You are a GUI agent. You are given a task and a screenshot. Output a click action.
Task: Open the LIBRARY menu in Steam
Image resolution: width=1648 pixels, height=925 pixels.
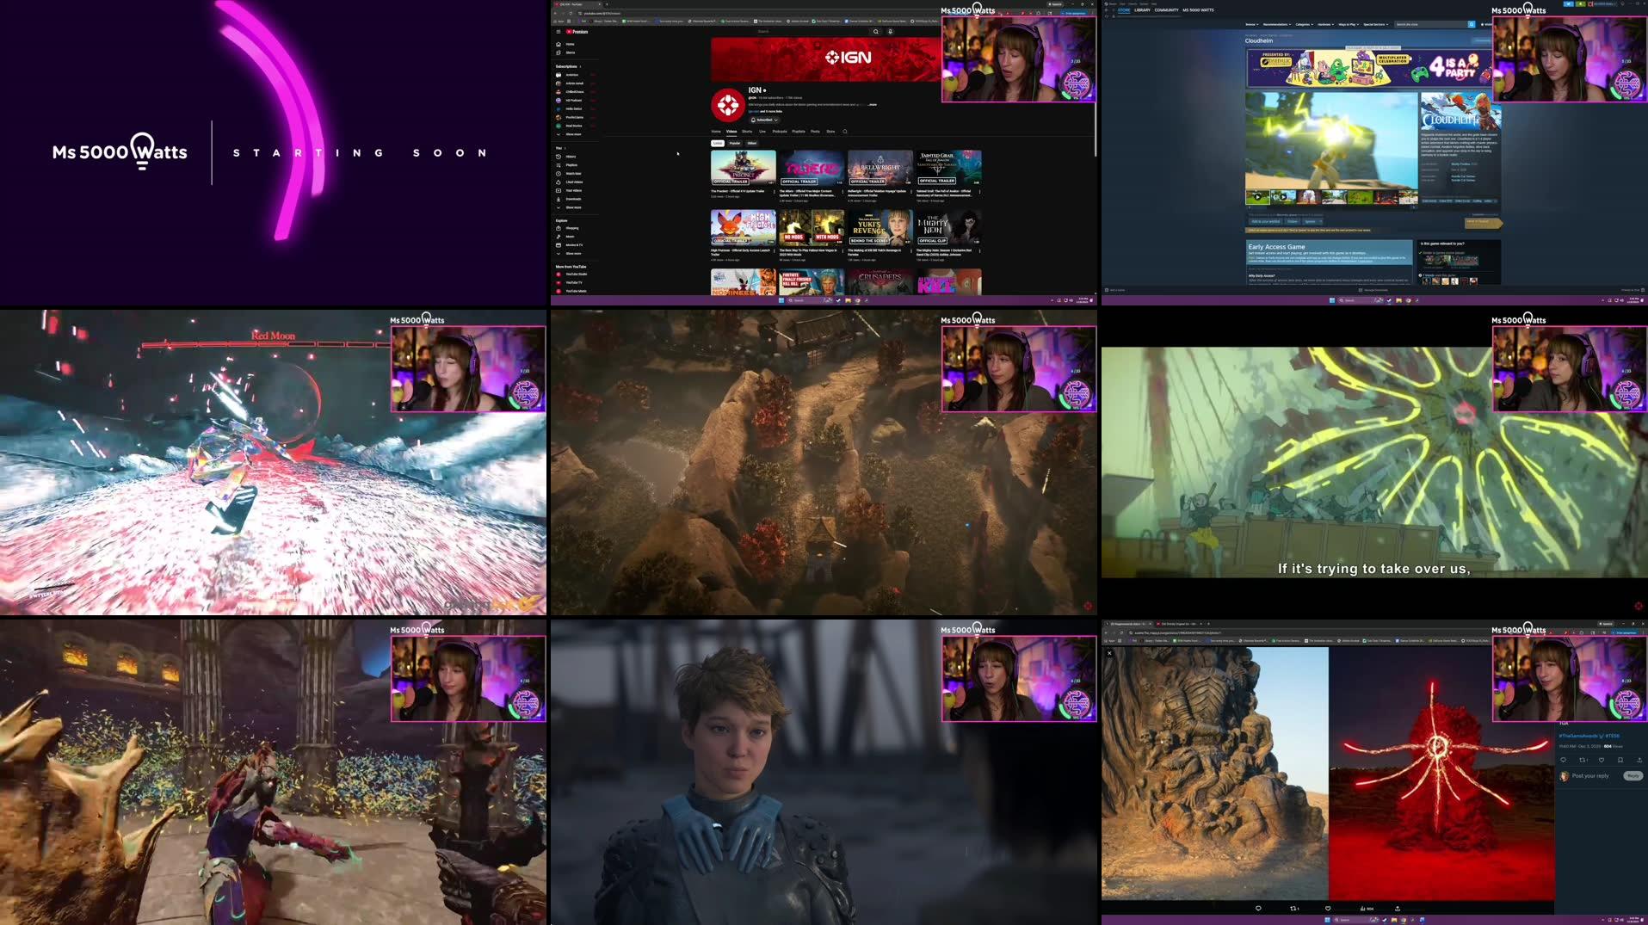point(1142,10)
